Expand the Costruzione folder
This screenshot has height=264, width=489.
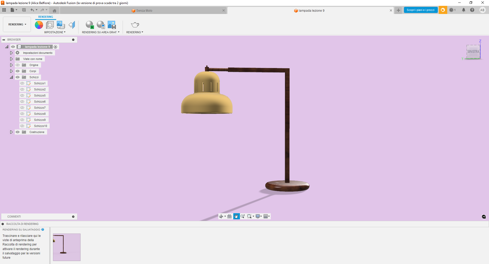click(x=11, y=132)
